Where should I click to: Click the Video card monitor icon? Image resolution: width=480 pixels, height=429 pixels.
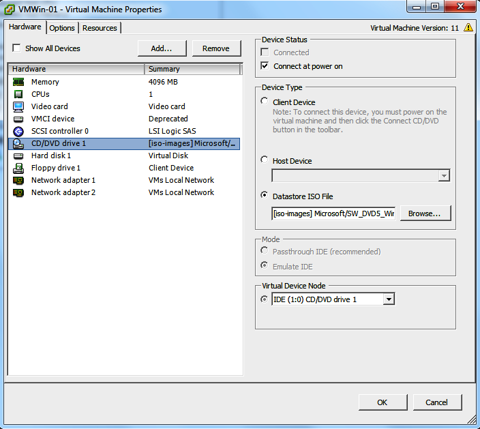tap(18, 106)
